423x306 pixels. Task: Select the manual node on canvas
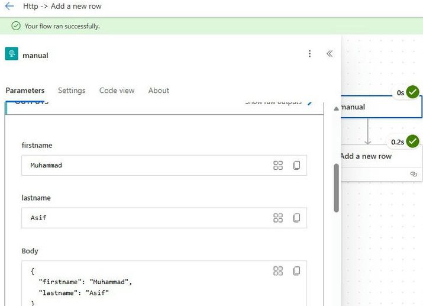379,107
